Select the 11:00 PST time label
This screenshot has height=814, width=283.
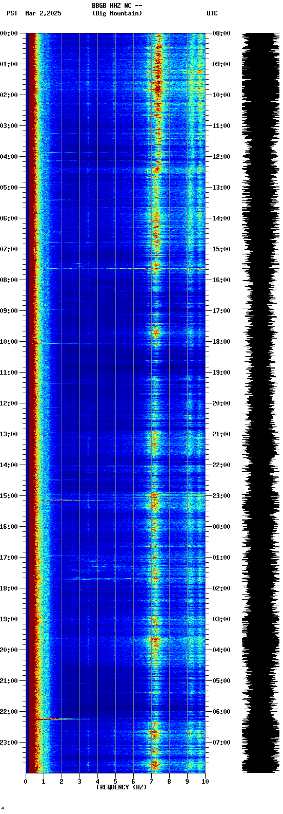click(9, 373)
